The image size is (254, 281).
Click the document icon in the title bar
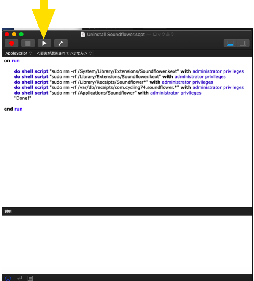[x=83, y=34]
